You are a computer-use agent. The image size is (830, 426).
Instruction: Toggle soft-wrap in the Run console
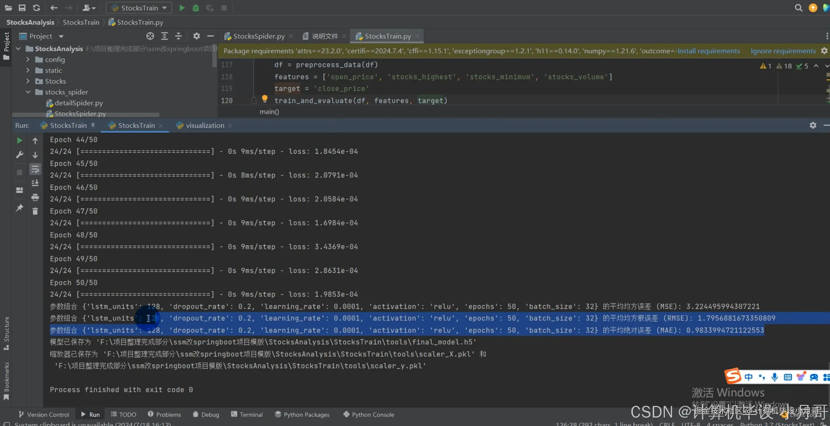coord(35,169)
